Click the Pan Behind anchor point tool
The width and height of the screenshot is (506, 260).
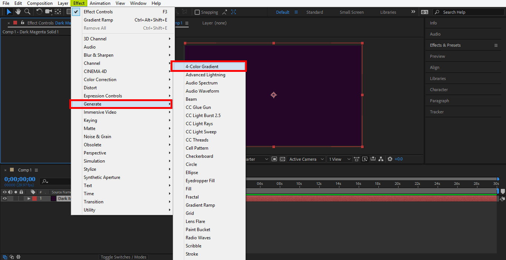point(58,12)
